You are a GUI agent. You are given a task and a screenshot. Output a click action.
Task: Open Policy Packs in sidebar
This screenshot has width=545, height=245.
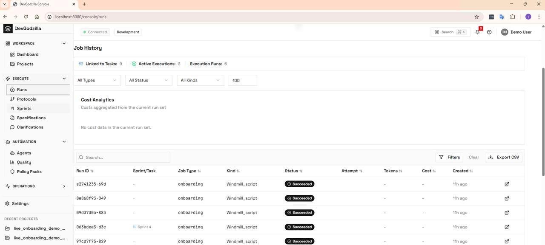pos(29,172)
